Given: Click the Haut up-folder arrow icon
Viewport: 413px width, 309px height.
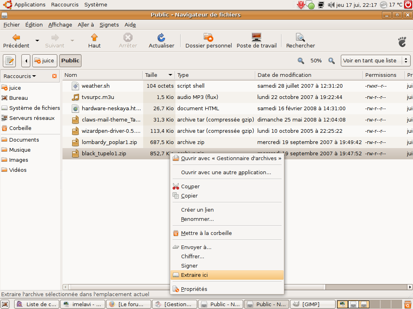Looking at the screenshot, I should (94, 38).
